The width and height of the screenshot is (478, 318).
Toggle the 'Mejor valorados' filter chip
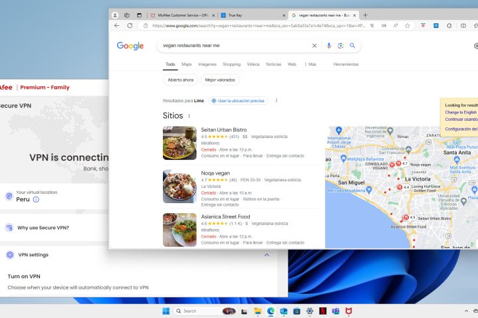(219, 80)
